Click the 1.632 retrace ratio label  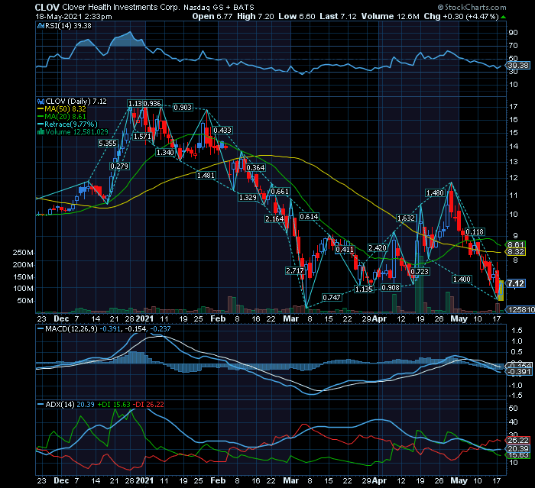pyautogui.click(x=406, y=218)
